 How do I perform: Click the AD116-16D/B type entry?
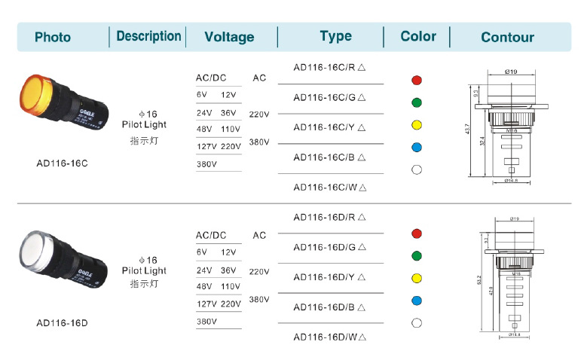click(329, 307)
